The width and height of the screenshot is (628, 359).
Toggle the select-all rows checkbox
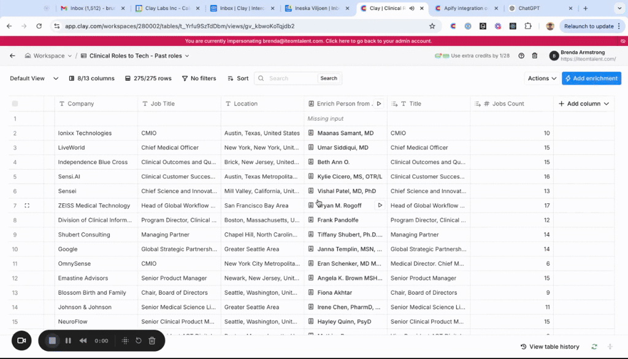coord(15,104)
